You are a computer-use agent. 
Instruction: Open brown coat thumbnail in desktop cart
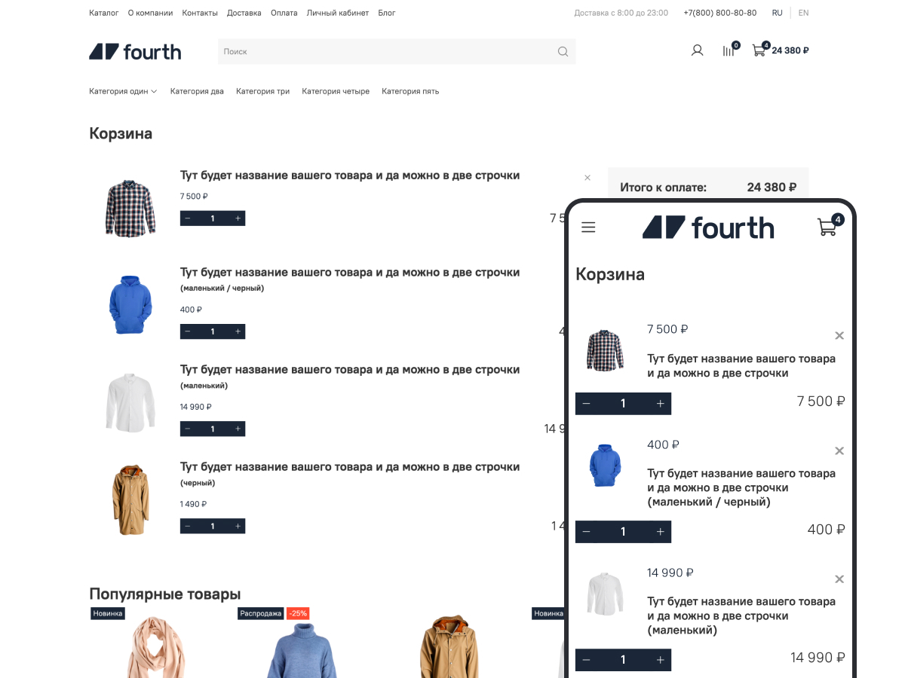[130, 499]
